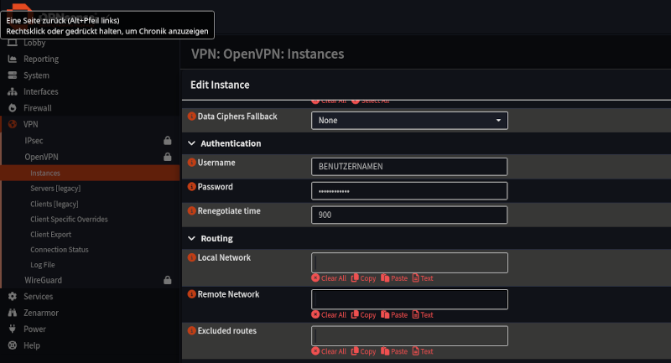Collapse the Authentication section
Screen dimensions: 671x363
coord(191,143)
